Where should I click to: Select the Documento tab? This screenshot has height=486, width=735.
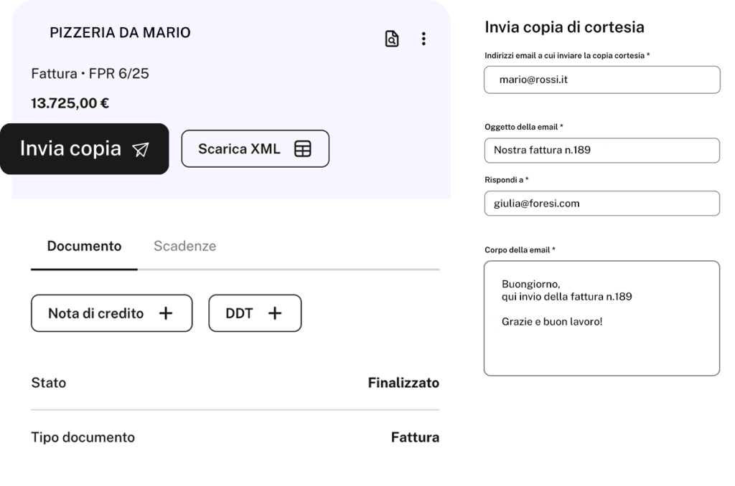click(x=85, y=247)
